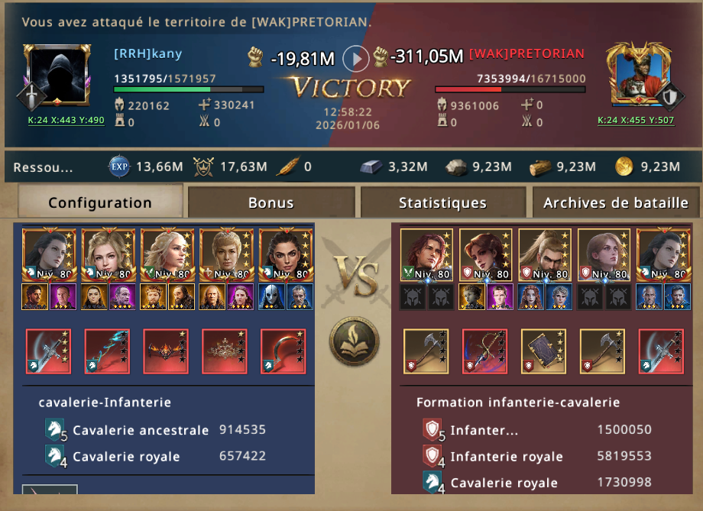The width and height of the screenshot is (703, 511).
Task: Click the Cavalerie ancestrale troop icon
Action: point(55,429)
